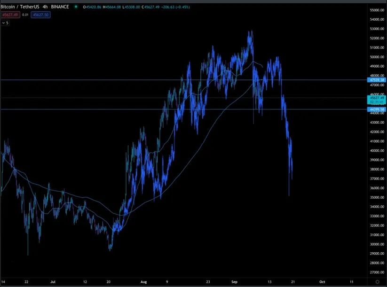
Task: Click the green market status dot
Action: tap(75, 7)
